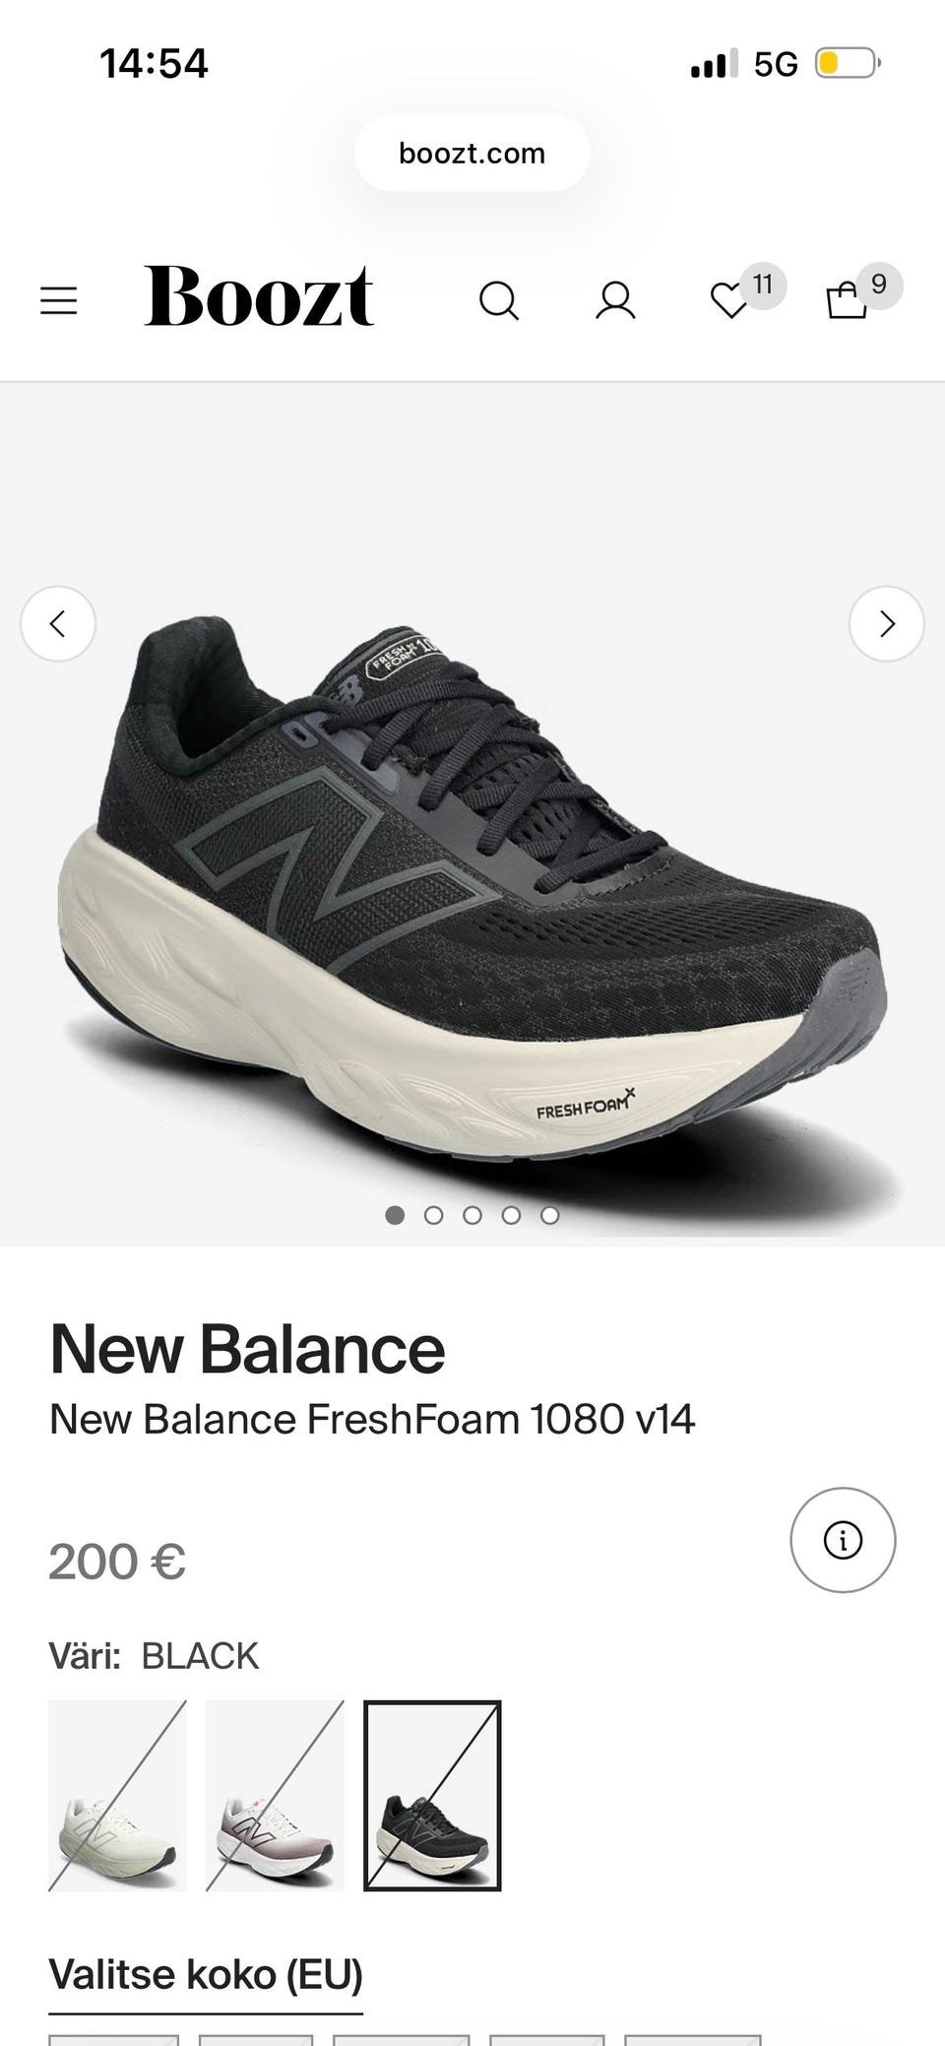This screenshot has height=2046, width=945.
Task: Show the previous product image
Action: (x=58, y=623)
